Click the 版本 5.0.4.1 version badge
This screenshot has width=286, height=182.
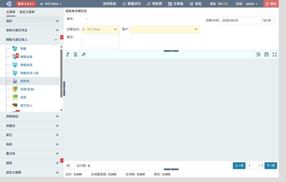click(x=26, y=4)
